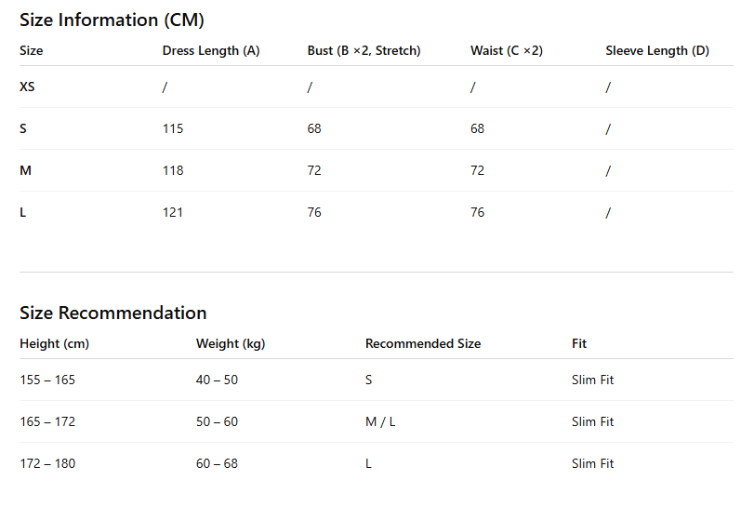Click the 172 – 180 height range cell
This screenshot has width=741, height=507.
click(x=47, y=463)
